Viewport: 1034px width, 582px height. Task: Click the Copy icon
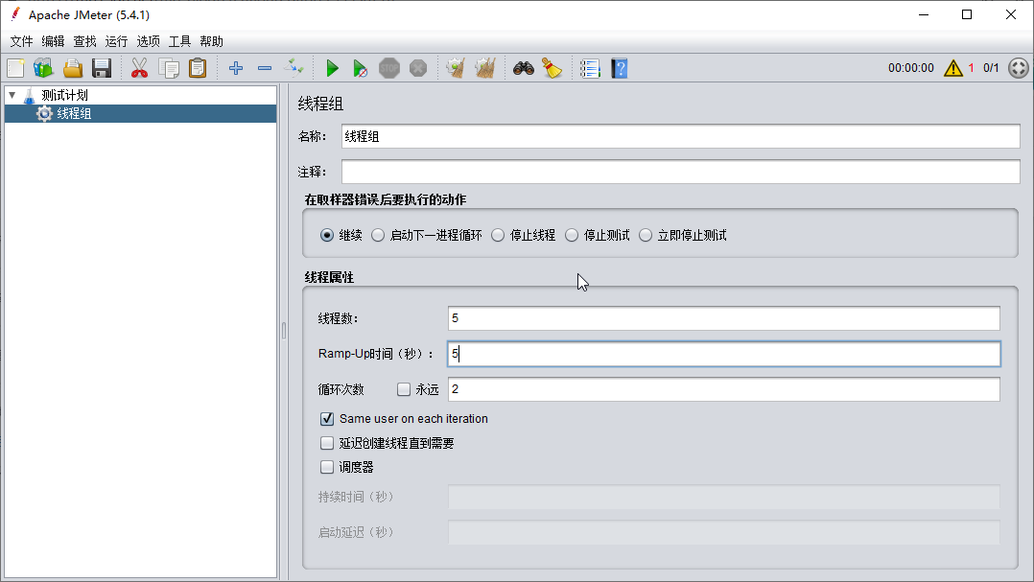click(169, 68)
